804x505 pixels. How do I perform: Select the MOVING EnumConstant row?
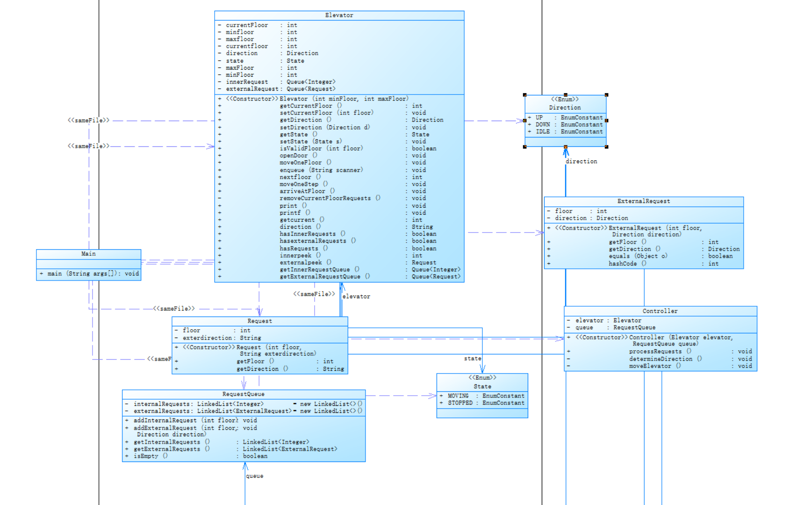click(482, 396)
